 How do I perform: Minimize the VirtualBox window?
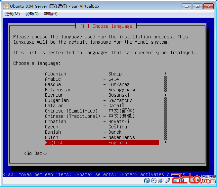[x=187, y=6]
